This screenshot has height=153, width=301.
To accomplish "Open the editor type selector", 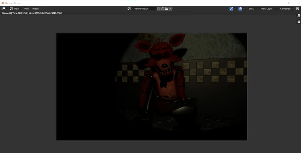I will click(x=5, y=9).
